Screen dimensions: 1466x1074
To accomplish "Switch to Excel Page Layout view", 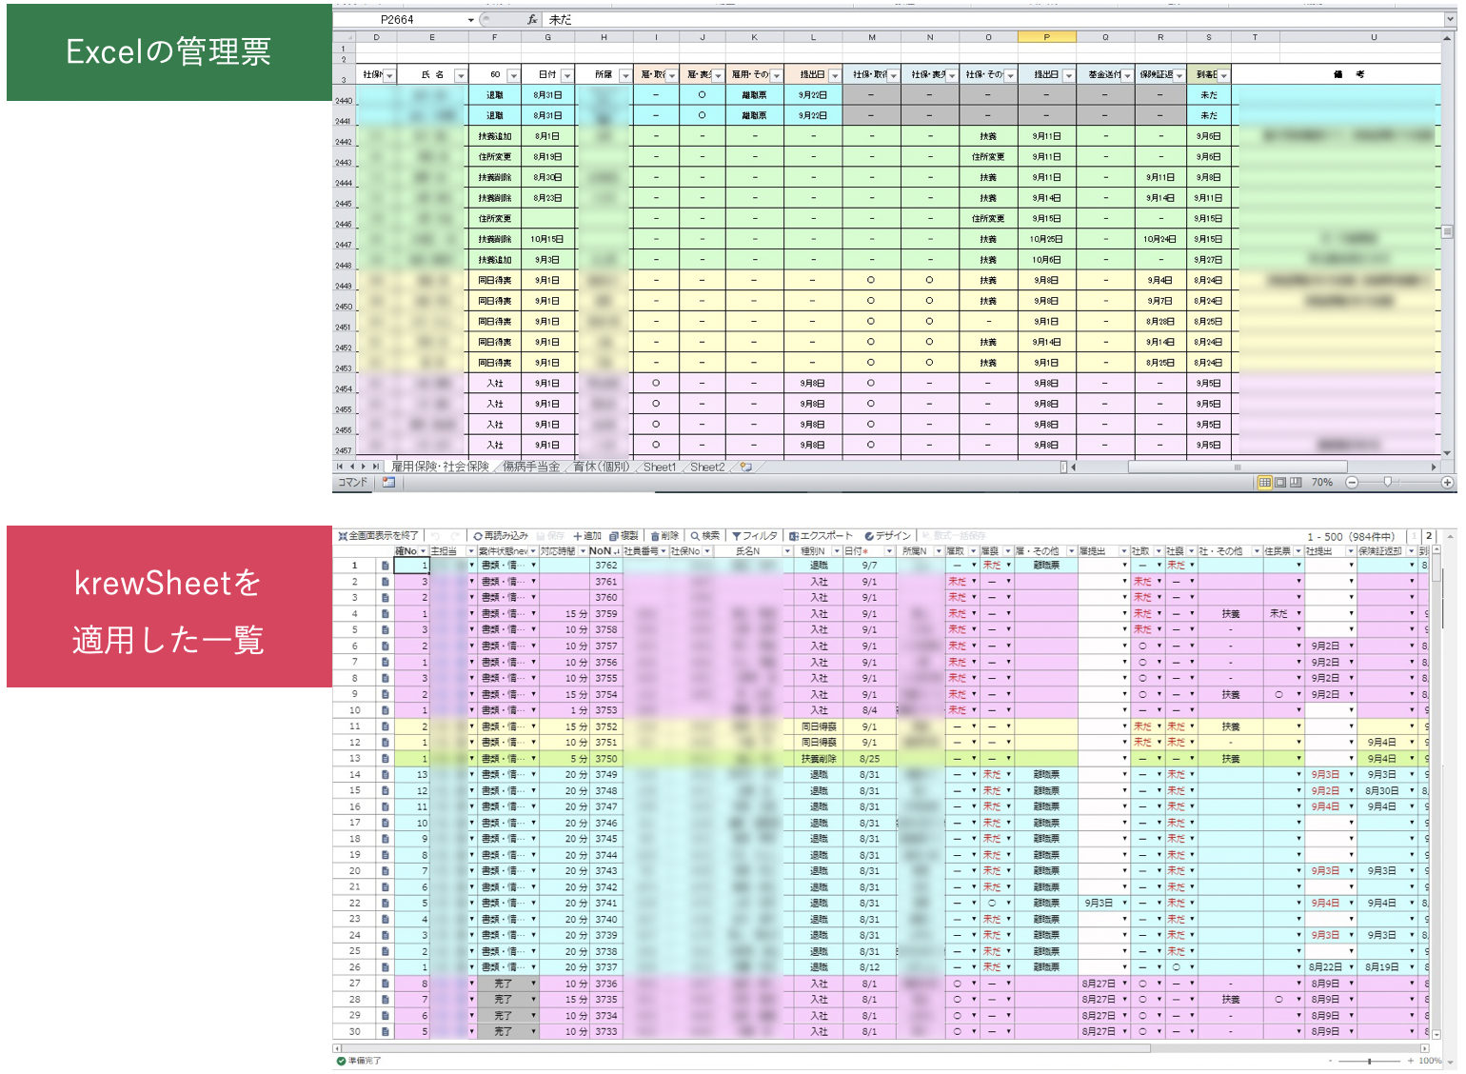I will click(x=1280, y=483).
